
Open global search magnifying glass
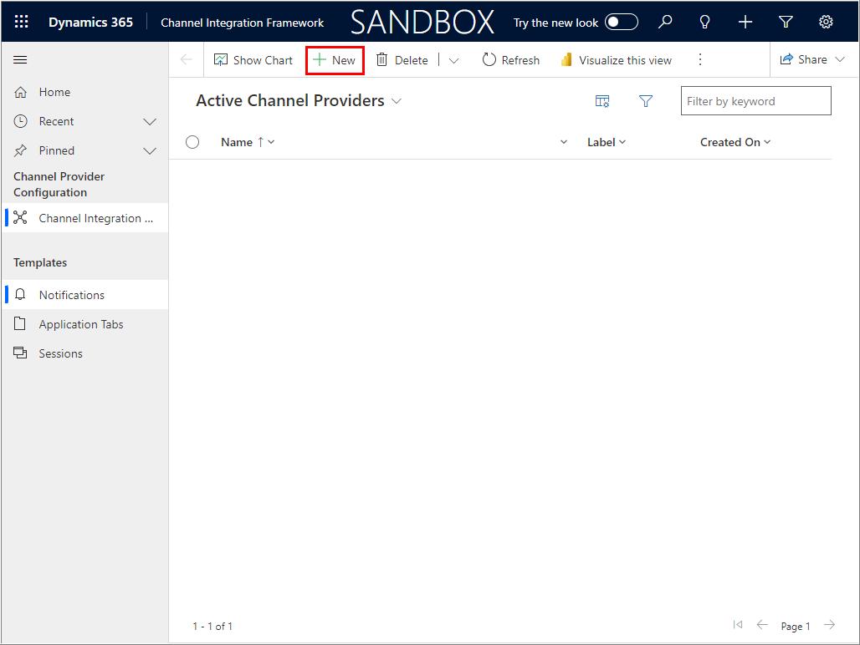[664, 22]
